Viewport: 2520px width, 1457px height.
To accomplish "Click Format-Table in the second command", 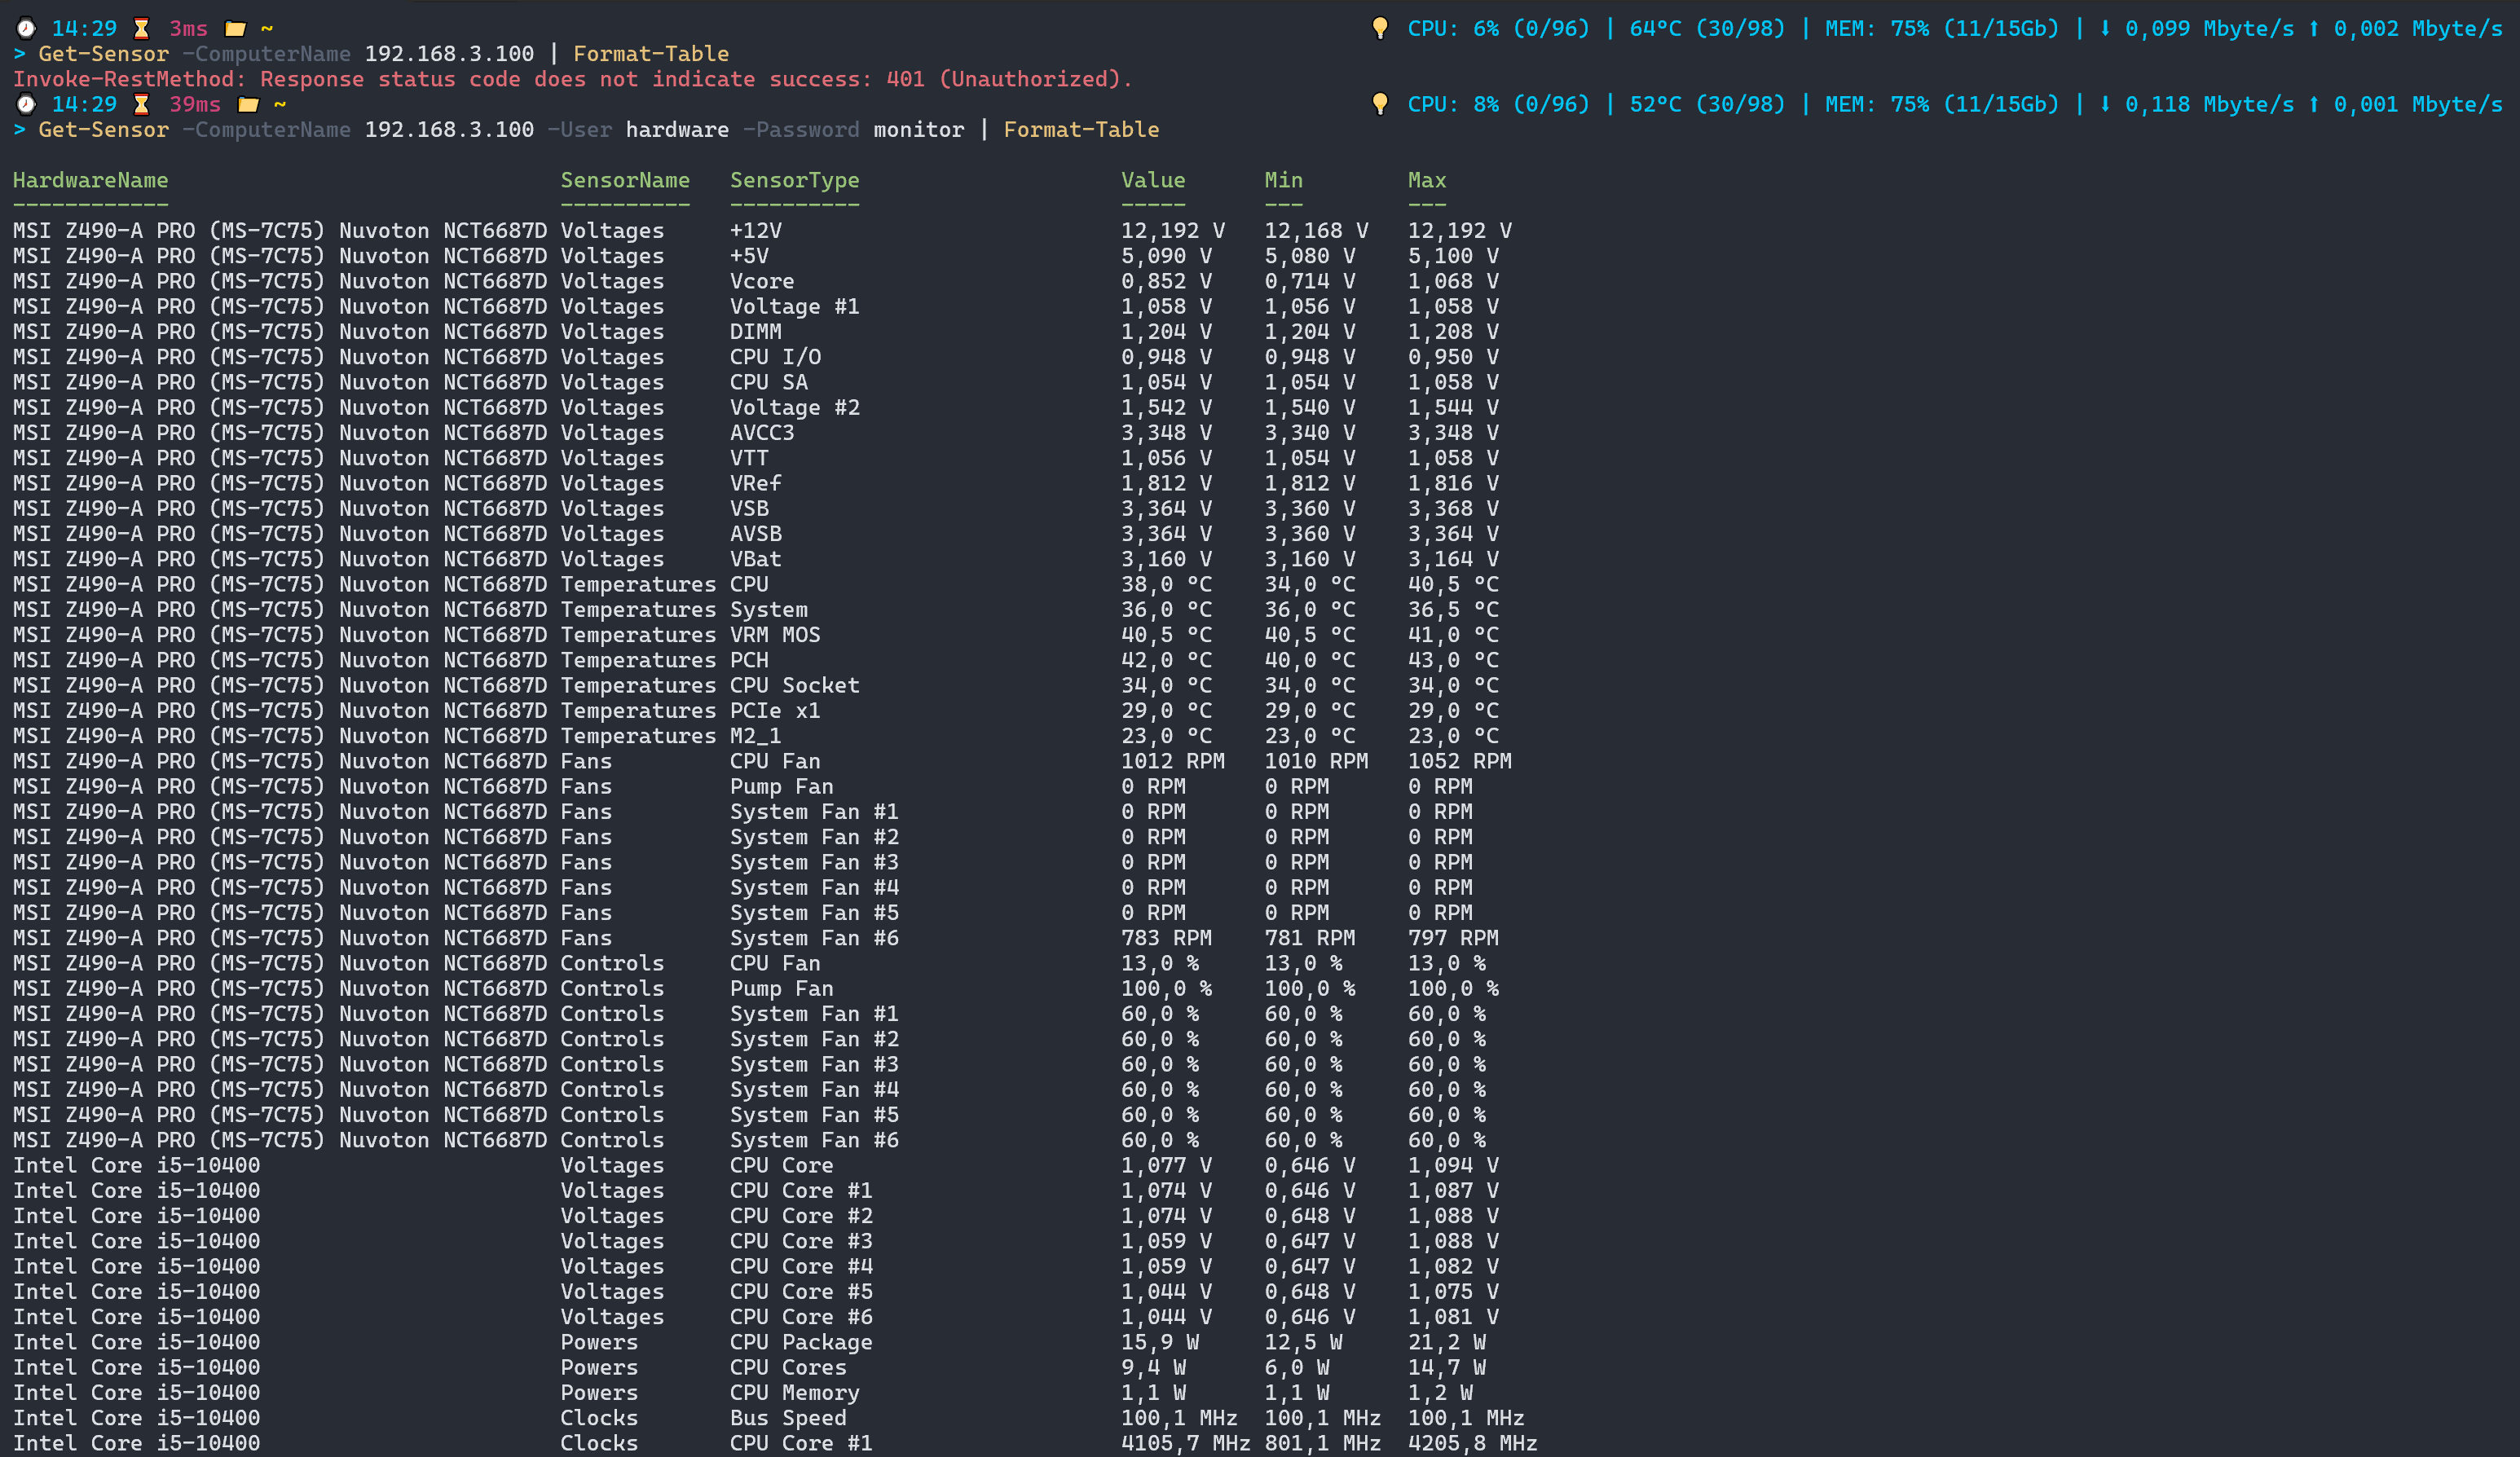I will pyautogui.click(x=1081, y=130).
